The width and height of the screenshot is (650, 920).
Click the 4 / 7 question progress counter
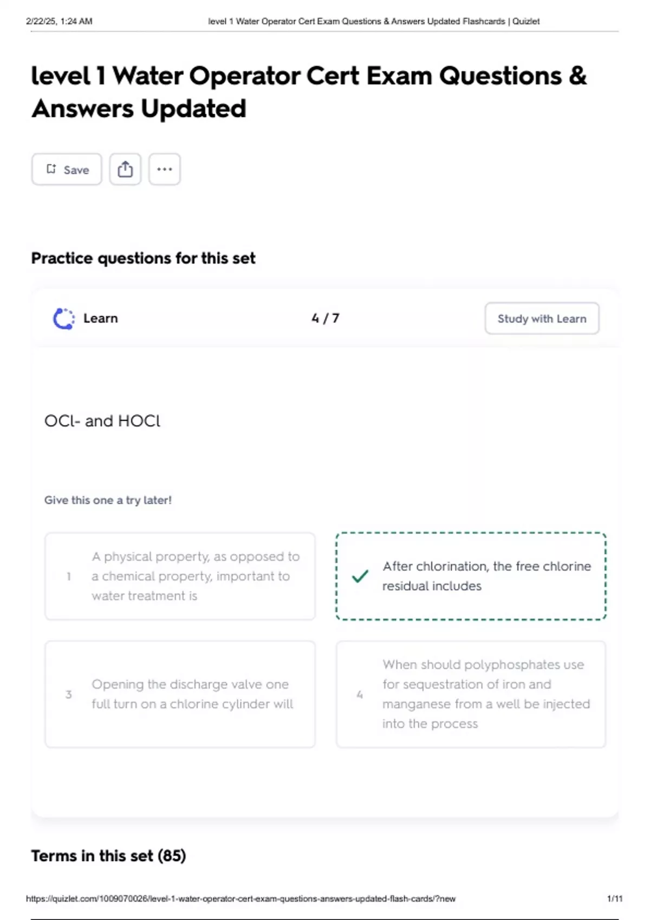pyautogui.click(x=326, y=319)
